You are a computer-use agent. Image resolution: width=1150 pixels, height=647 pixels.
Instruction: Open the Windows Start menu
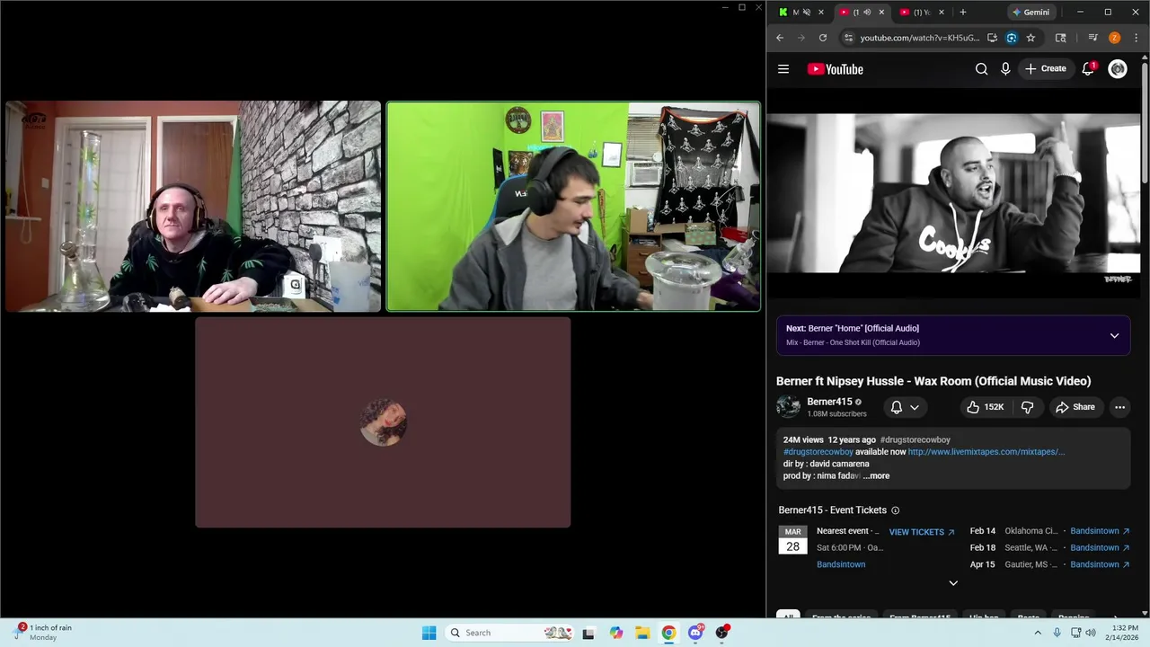pyautogui.click(x=429, y=633)
